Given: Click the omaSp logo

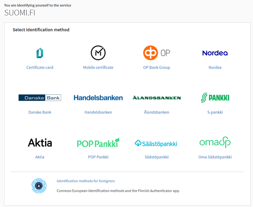Looking at the screenshot, I should pos(215,142).
